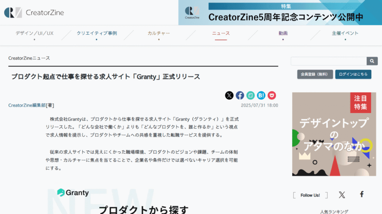Click the ログインはこちら button
This screenshot has height=214, width=382.
coord(353,74)
